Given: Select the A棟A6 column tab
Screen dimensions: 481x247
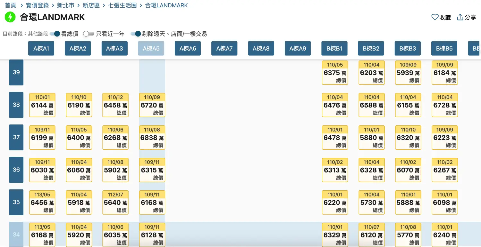Looking at the screenshot, I should coord(188,48).
